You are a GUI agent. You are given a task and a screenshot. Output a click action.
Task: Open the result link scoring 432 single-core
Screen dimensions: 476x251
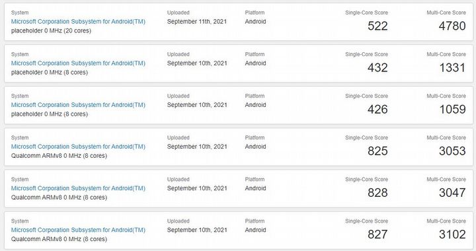click(x=78, y=63)
